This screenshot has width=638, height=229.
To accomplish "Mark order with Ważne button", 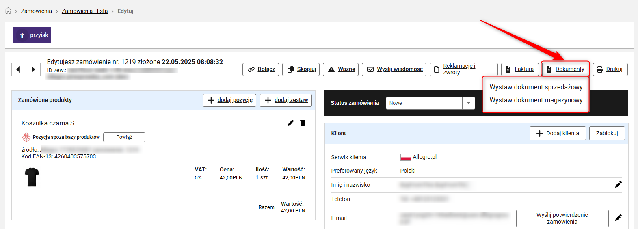I will click(x=341, y=69).
